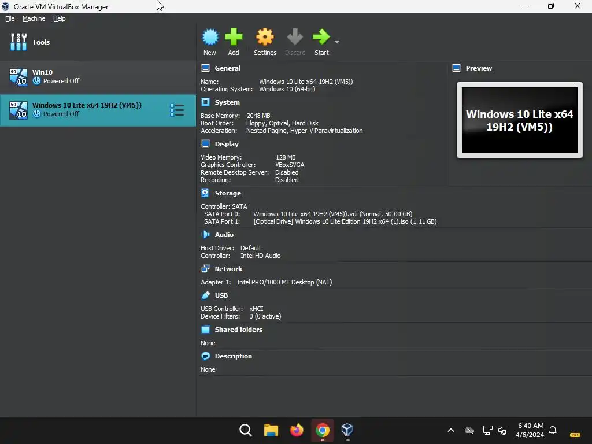Open the Audio section heading
This screenshot has height=444, width=592.
224,235
